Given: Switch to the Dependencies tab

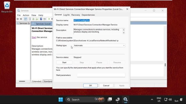Looking at the screenshot, I should click(88, 15).
